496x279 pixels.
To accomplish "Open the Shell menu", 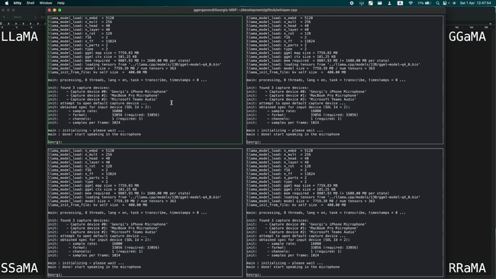I will 31,3.
